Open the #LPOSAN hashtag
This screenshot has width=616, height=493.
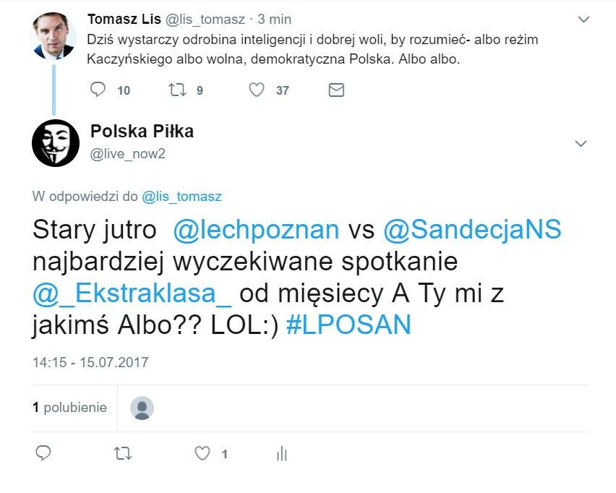tap(348, 325)
